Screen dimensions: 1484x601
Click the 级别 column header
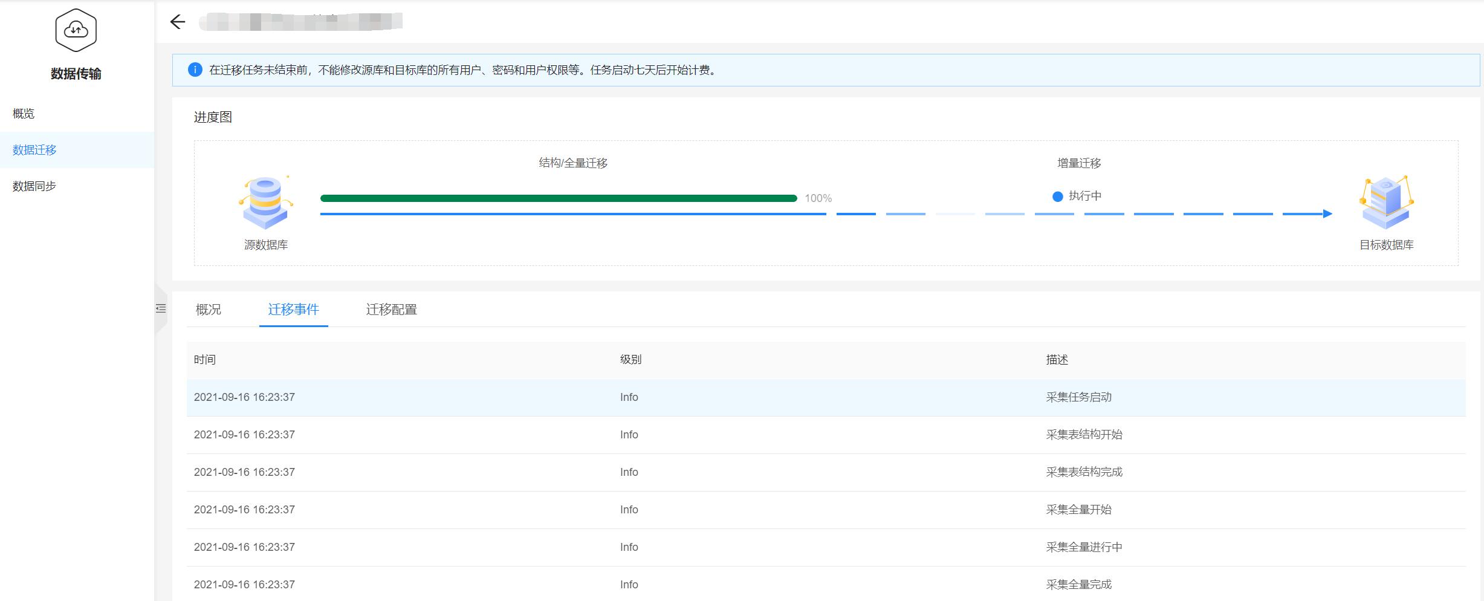point(630,360)
